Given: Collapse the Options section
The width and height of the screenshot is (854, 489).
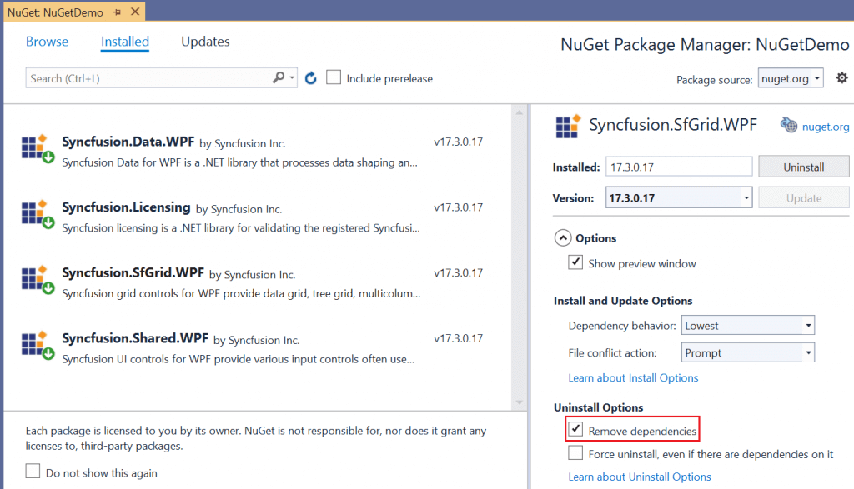Looking at the screenshot, I should (564, 238).
